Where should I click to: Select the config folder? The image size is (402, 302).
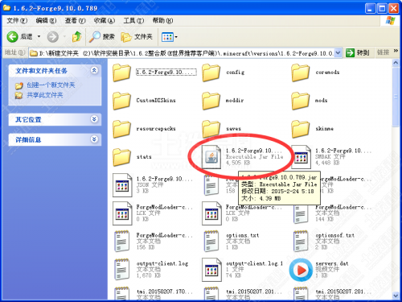point(224,72)
